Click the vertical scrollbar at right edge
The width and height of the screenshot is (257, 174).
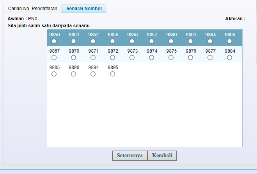tap(257, 33)
